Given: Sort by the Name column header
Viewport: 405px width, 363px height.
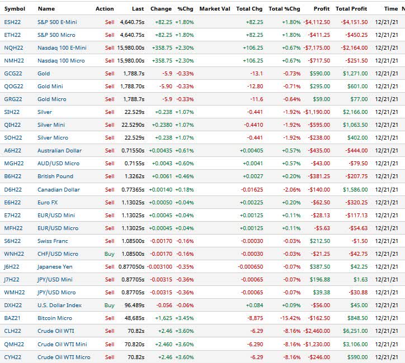Looking at the screenshot, I should pos(46,9).
